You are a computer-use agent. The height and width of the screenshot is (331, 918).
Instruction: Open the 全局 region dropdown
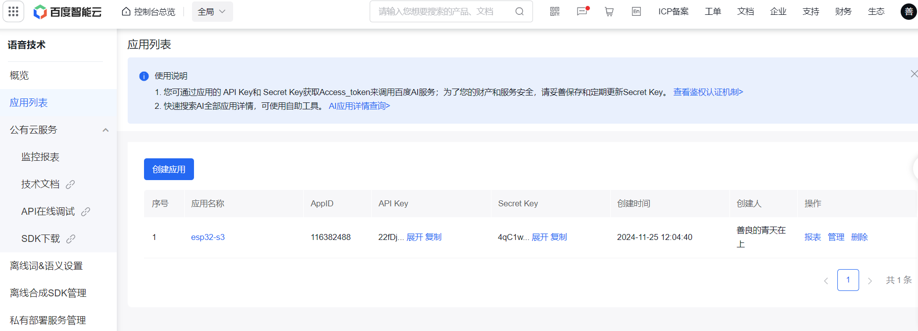212,11
